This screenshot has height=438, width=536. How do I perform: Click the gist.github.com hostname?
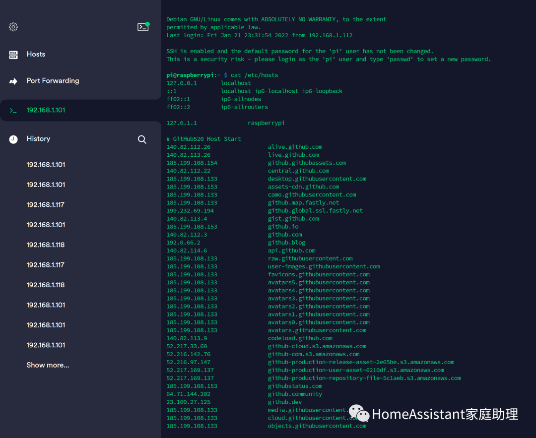coord(293,219)
